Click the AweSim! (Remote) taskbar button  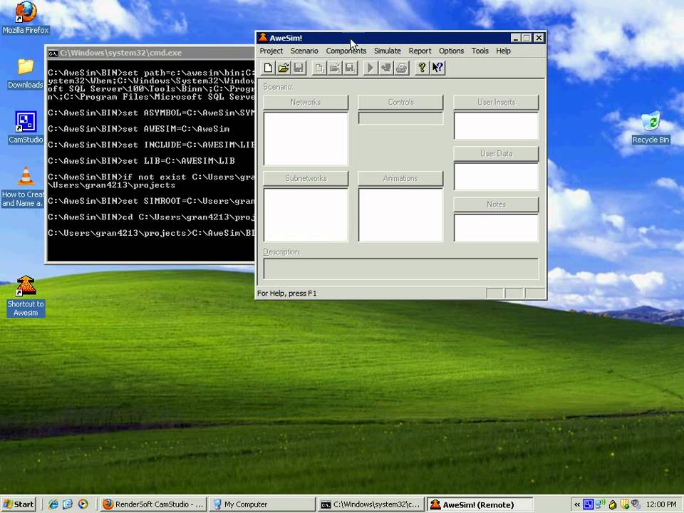pyautogui.click(x=480, y=504)
